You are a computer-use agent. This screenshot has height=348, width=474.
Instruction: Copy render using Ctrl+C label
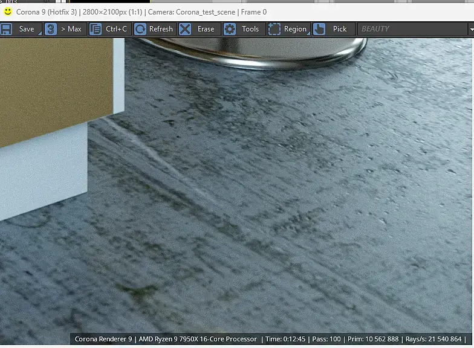click(x=116, y=29)
